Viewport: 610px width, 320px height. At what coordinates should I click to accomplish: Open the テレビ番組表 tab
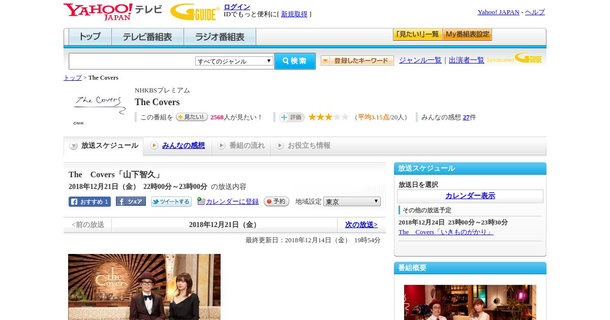pos(147,37)
